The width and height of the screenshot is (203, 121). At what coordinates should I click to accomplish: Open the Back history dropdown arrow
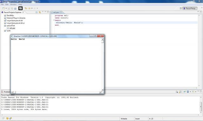coord(32,8)
